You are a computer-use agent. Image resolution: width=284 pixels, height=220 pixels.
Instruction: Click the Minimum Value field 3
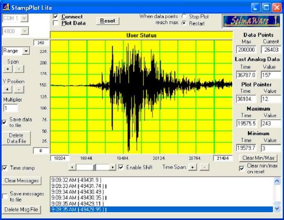[271, 148]
